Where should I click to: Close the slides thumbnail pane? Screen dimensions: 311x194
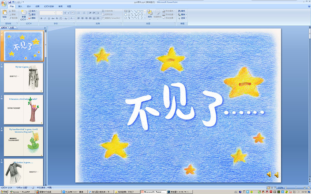(45, 28)
